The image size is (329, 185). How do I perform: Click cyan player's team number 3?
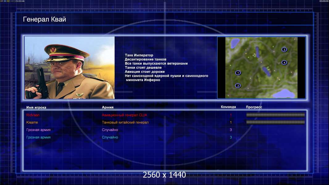(231, 137)
